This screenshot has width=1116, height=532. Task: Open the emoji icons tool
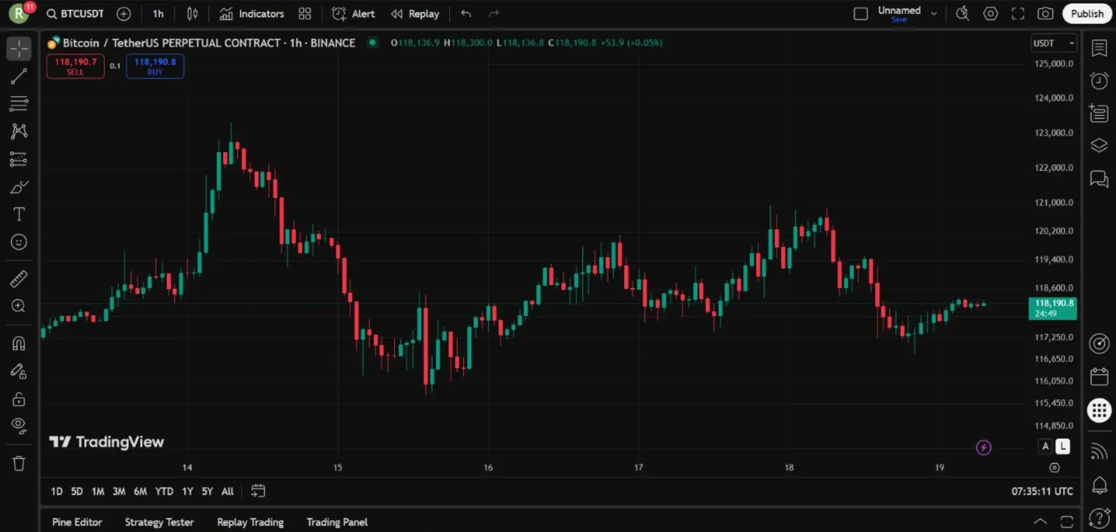coord(19,242)
